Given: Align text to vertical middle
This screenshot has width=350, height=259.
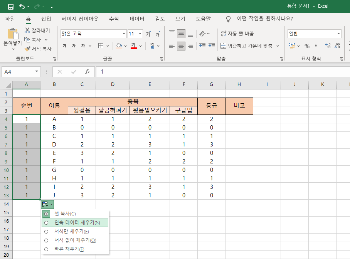Looking at the screenshot, I should [x=181, y=34].
